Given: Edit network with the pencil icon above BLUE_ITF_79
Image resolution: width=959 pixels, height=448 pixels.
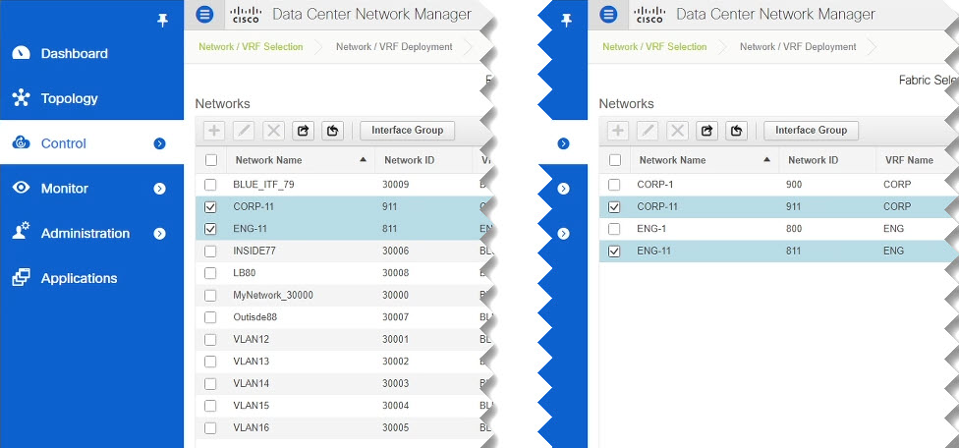Looking at the screenshot, I should pos(244,131).
